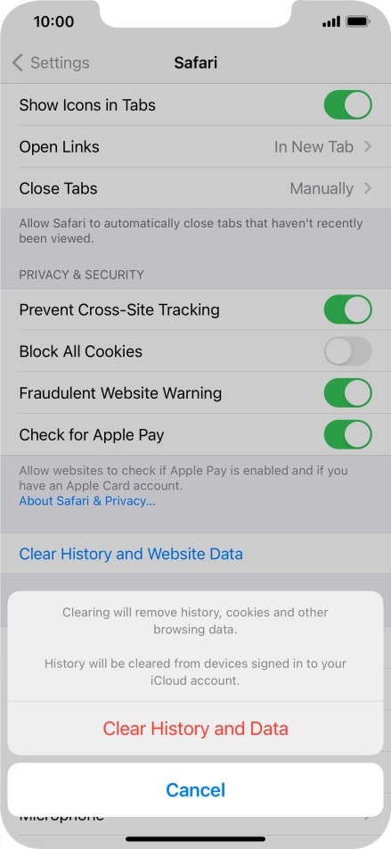Screen dimensions: 391x849
Task: Tap the battery icon in status bar
Action: [x=357, y=21]
